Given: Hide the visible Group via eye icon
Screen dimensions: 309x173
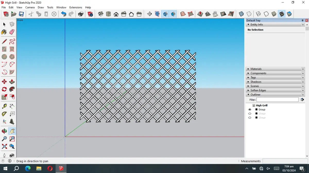Looking at the screenshot, I should click(250, 109).
